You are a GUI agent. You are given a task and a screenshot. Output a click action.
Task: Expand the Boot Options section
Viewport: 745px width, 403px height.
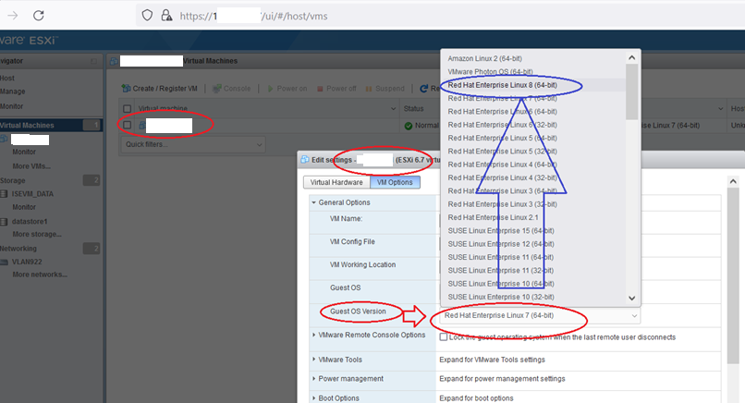[x=313, y=398]
